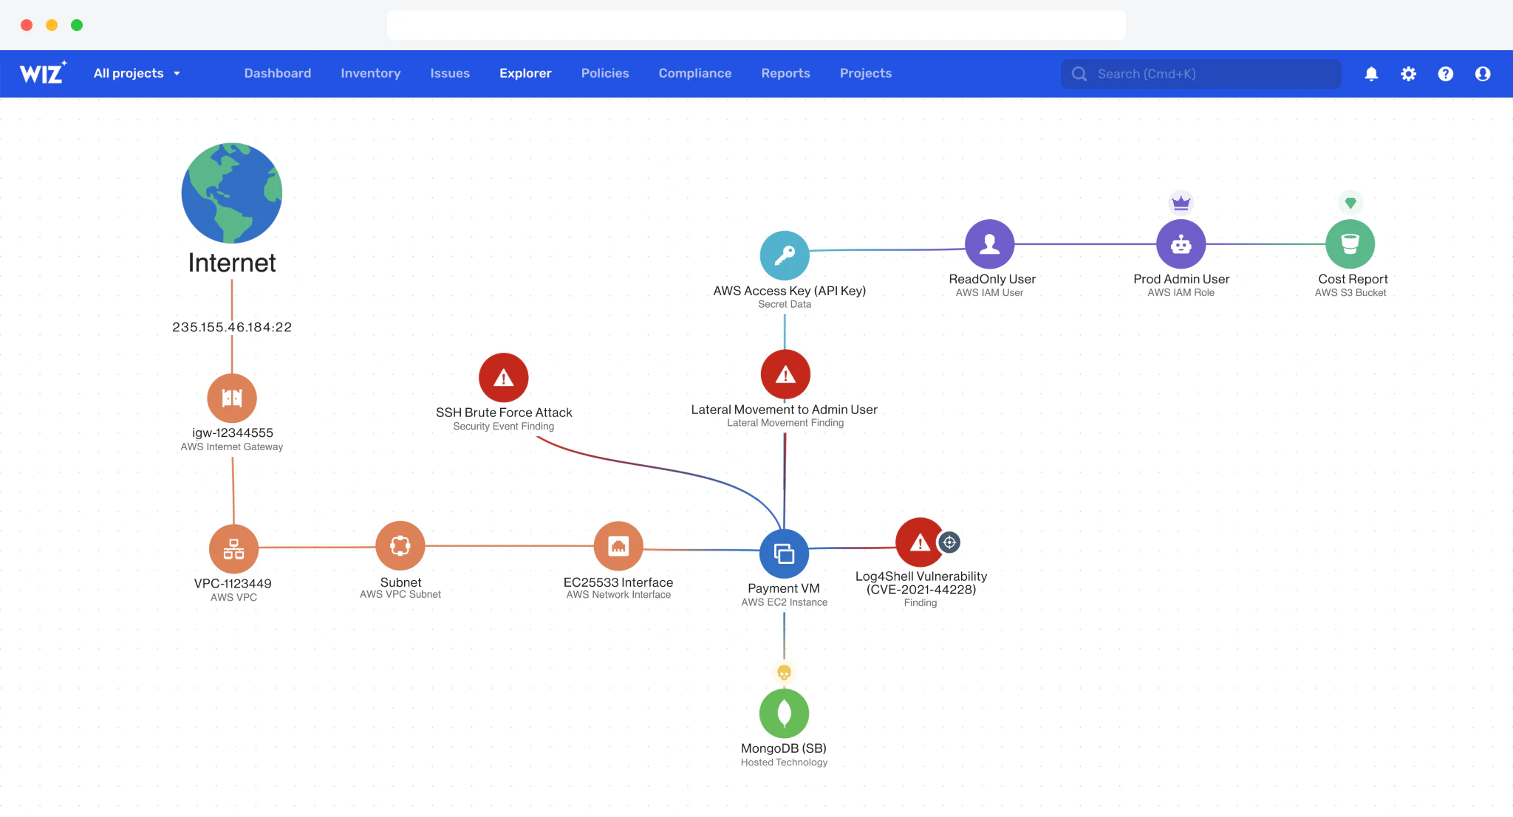Select the Explorer tab
The height and width of the screenshot is (817, 1513).
525,73
